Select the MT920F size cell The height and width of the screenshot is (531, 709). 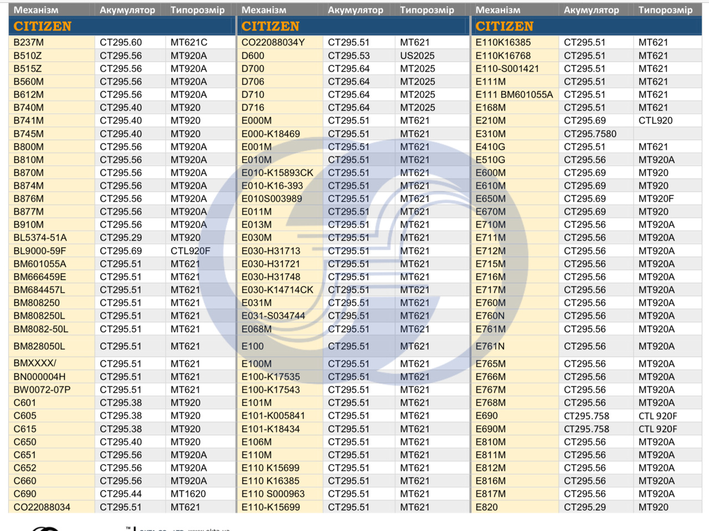pos(656,199)
